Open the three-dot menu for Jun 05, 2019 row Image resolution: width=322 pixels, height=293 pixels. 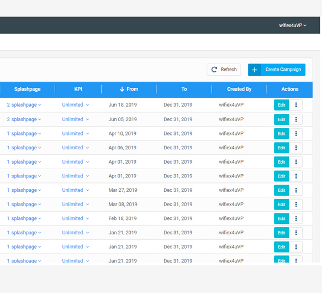(x=295, y=119)
